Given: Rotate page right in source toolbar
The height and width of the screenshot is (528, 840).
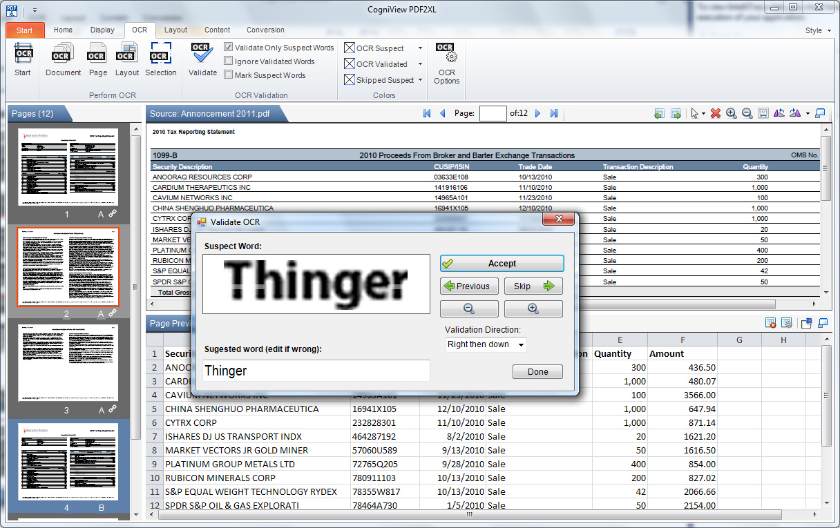Looking at the screenshot, I should [794, 113].
